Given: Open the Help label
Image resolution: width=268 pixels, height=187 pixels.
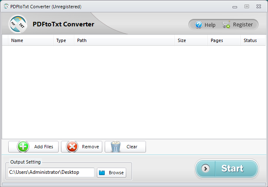Looking at the screenshot, I should (x=210, y=25).
